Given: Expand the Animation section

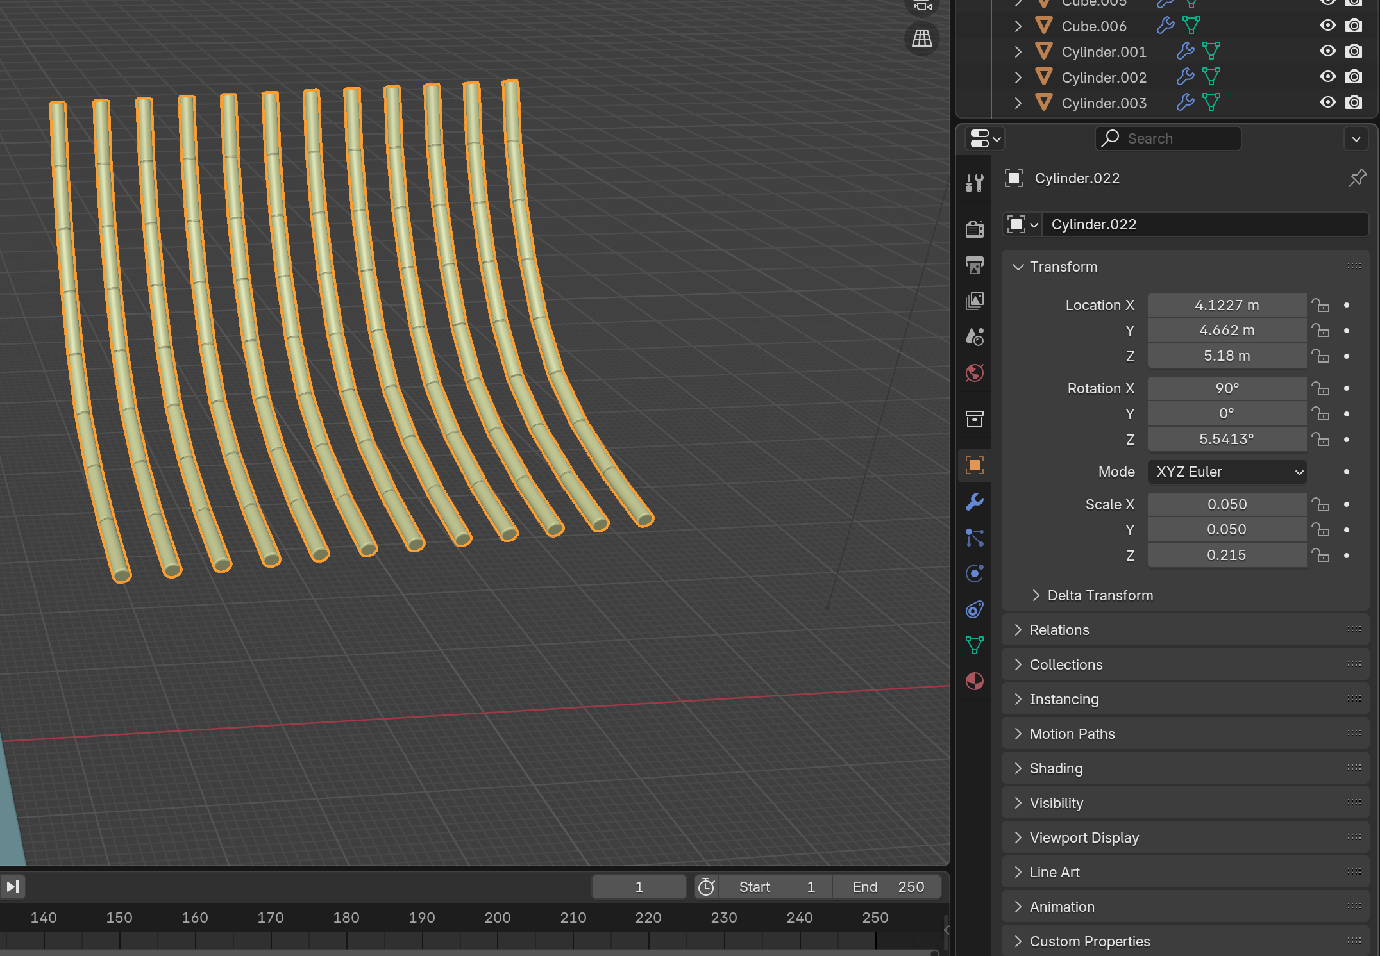Looking at the screenshot, I should point(1063,907).
